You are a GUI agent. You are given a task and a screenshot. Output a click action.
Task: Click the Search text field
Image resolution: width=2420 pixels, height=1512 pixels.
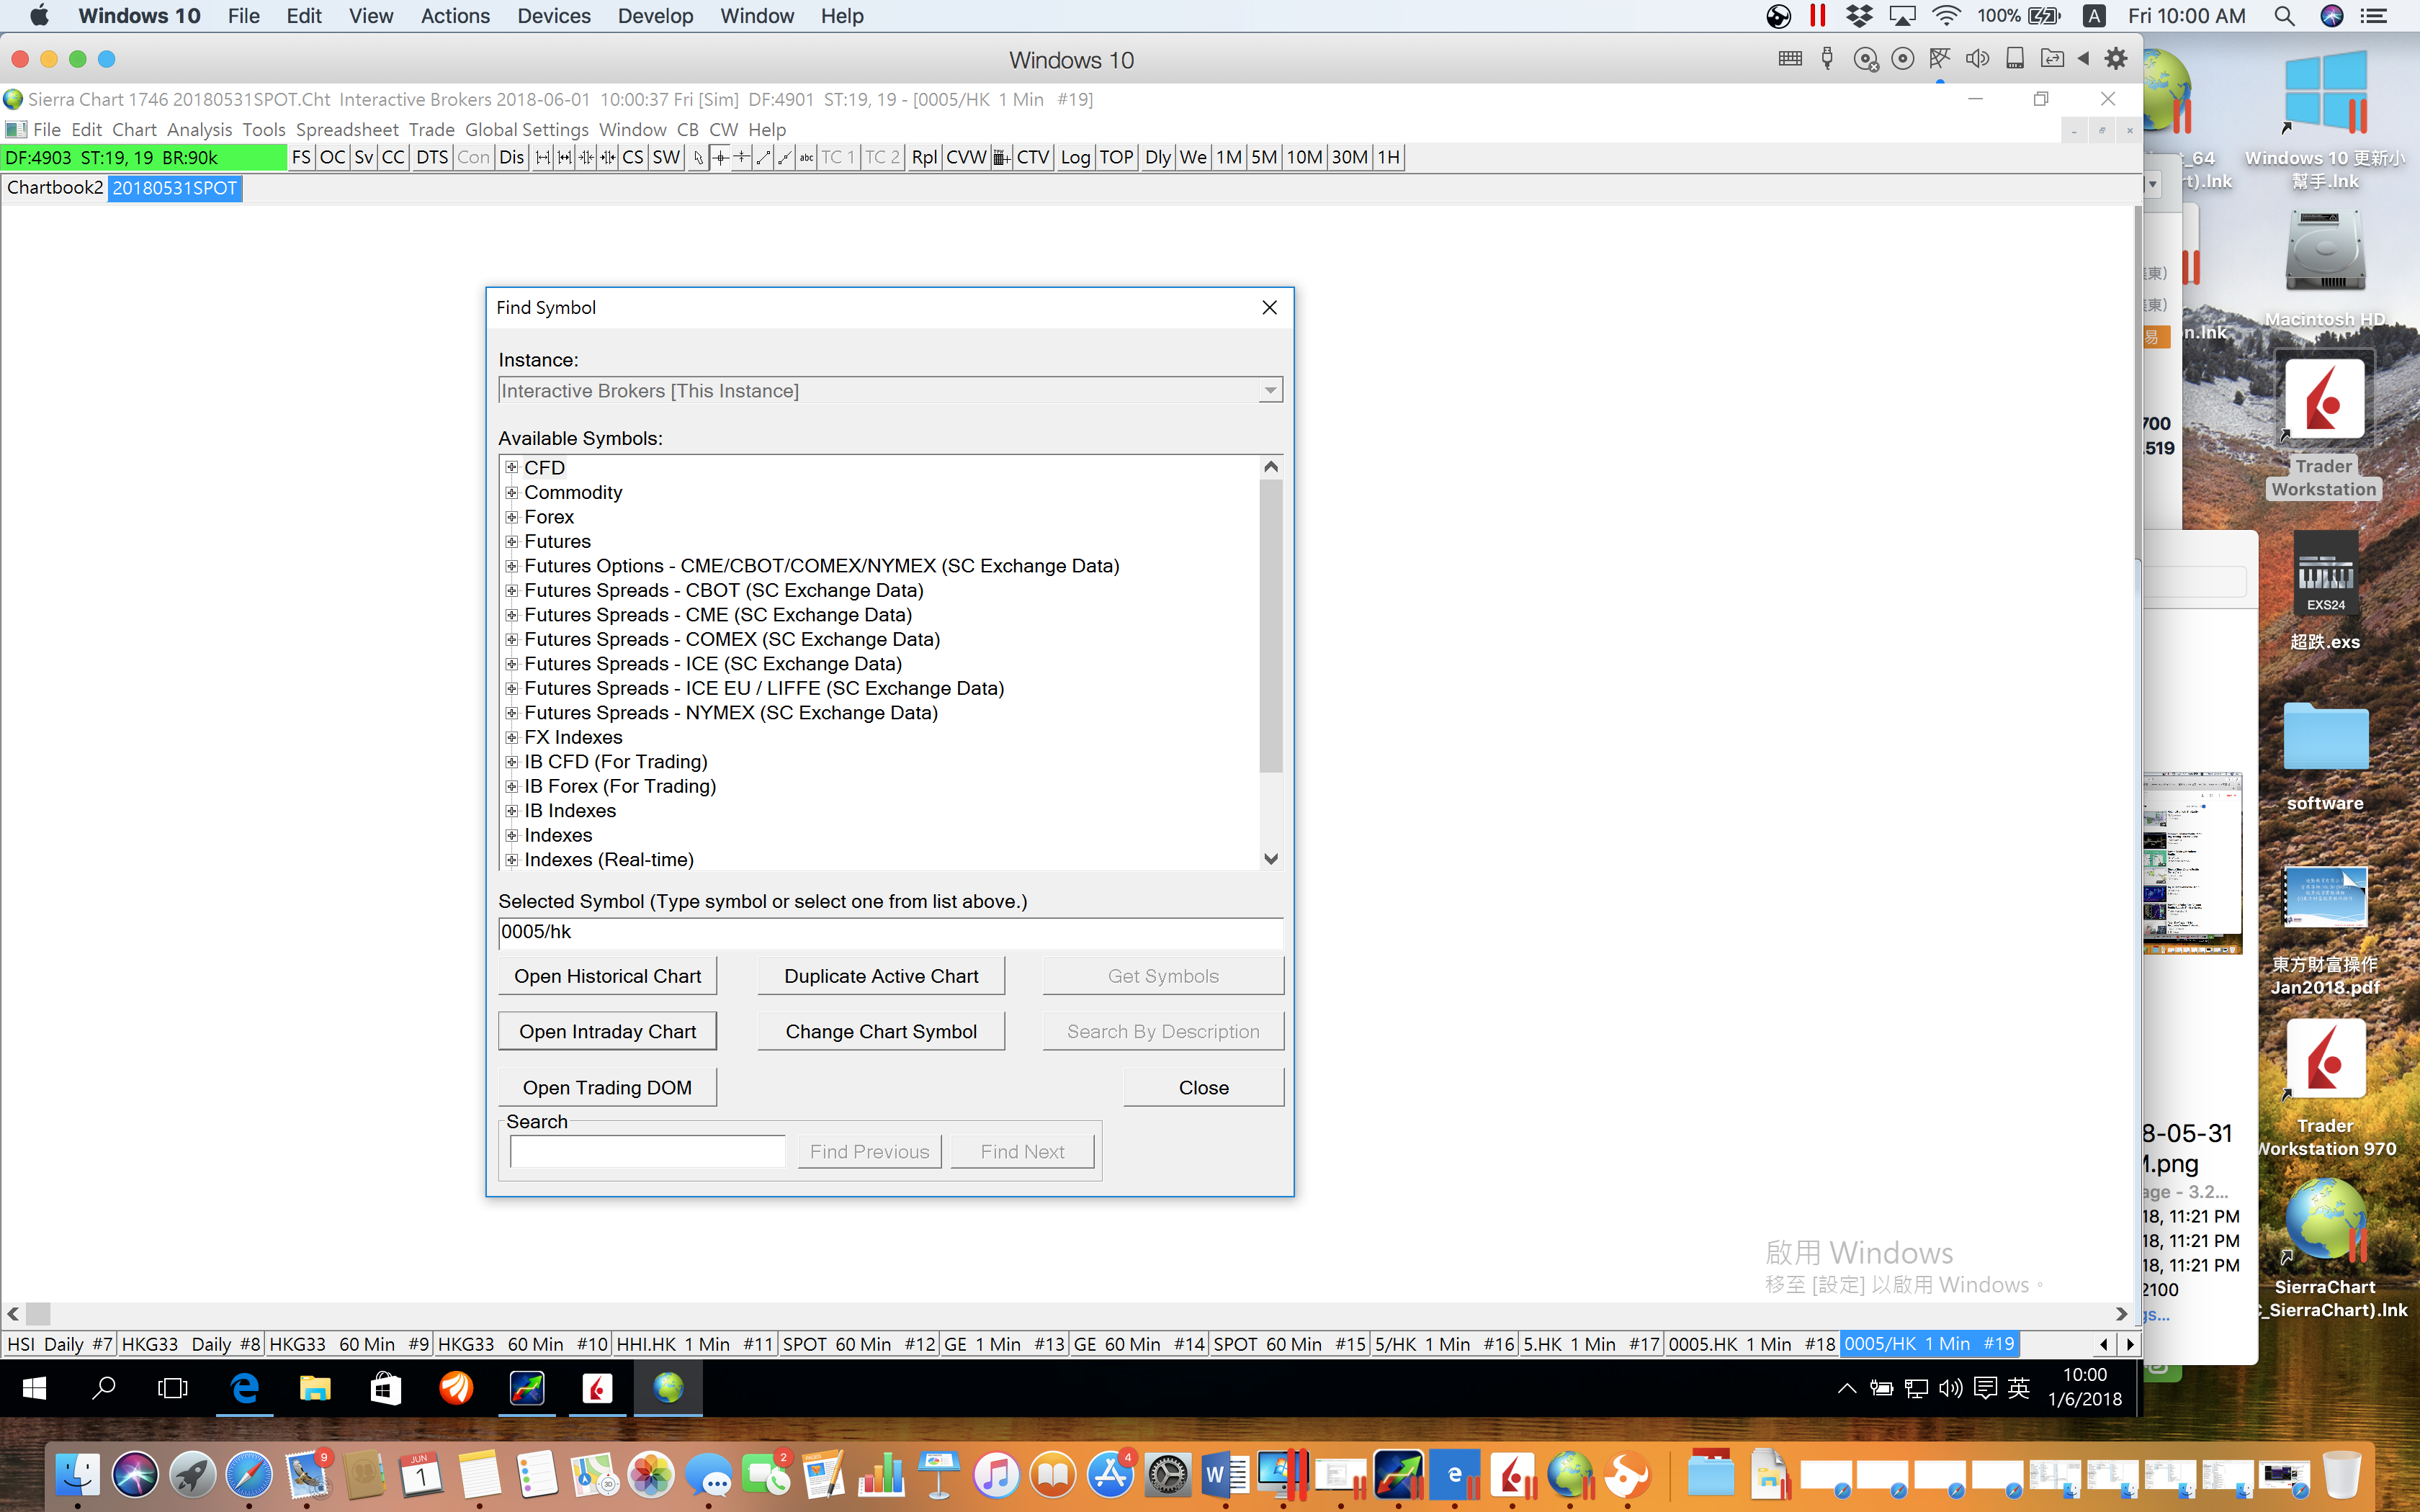pyautogui.click(x=647, y=1151)
